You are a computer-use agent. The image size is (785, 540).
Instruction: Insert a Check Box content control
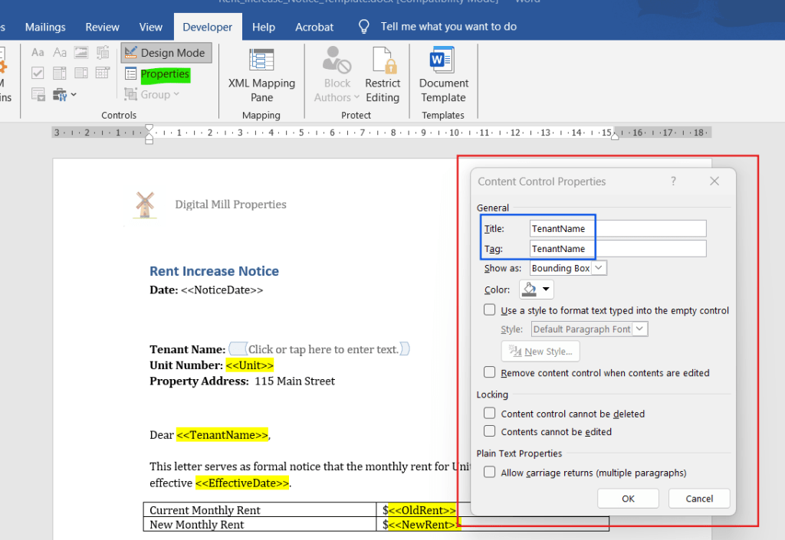tap(38, 73)
